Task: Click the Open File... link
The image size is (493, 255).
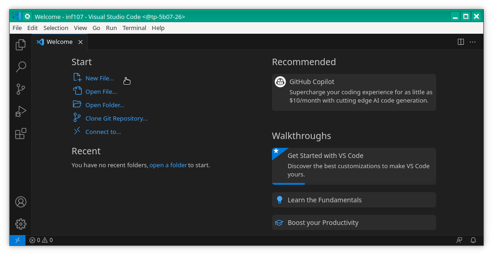Action: [101, 92]
